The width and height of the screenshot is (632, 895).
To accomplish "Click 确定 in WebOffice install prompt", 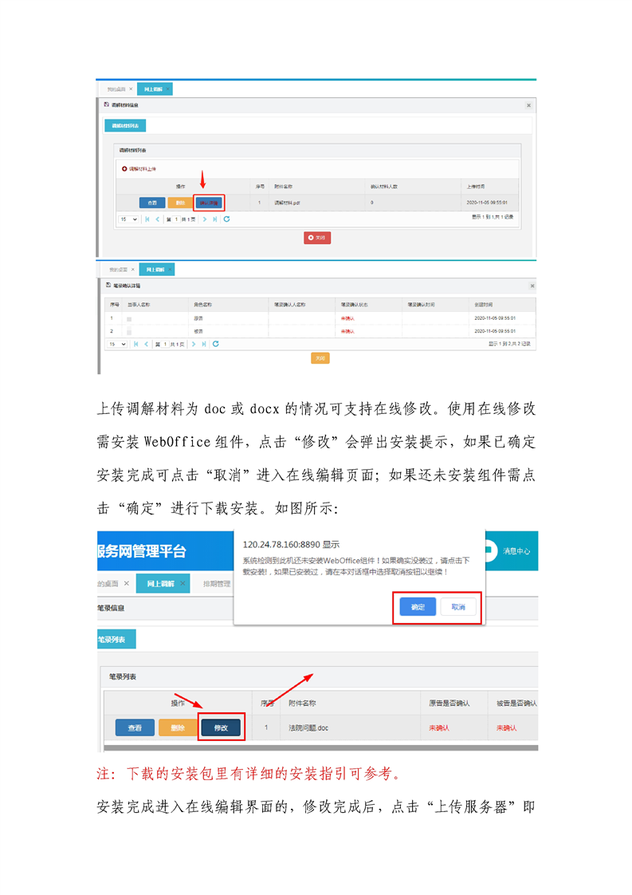I will click(x=418, y=607).
